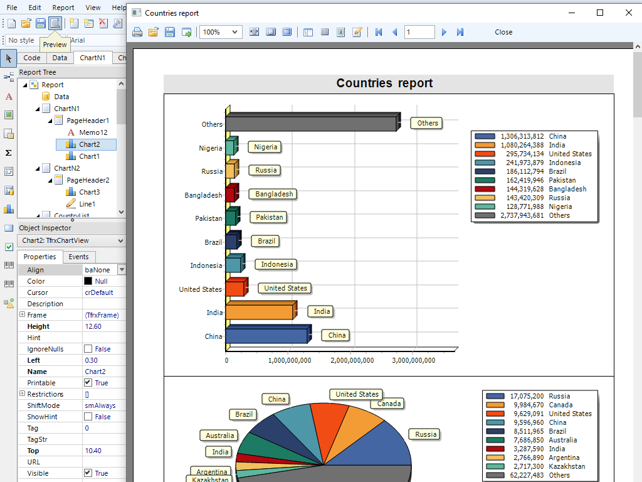The image size is (642, 482).
Task: Click the Print icon in preview toolbar
Action: click(x=137, y=32)
